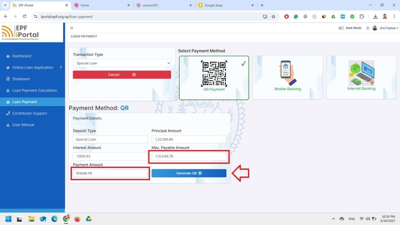The image size is (400, 225).
Task: Close the EPF iPortal tab
Action: click(66, 5)
